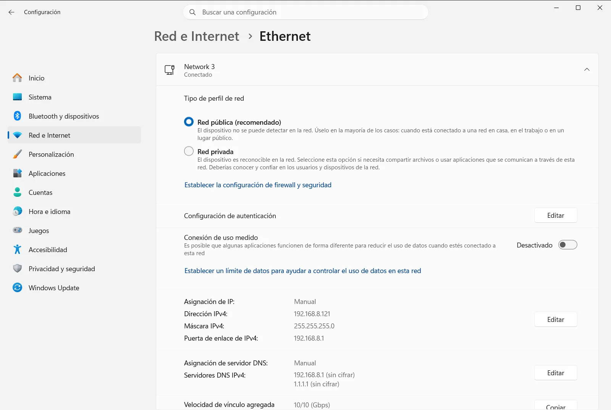Viewport: 611px width, 410px height.
Task: Open Sistema settings page
Action: pyautogui.click(x=74, y=97)
